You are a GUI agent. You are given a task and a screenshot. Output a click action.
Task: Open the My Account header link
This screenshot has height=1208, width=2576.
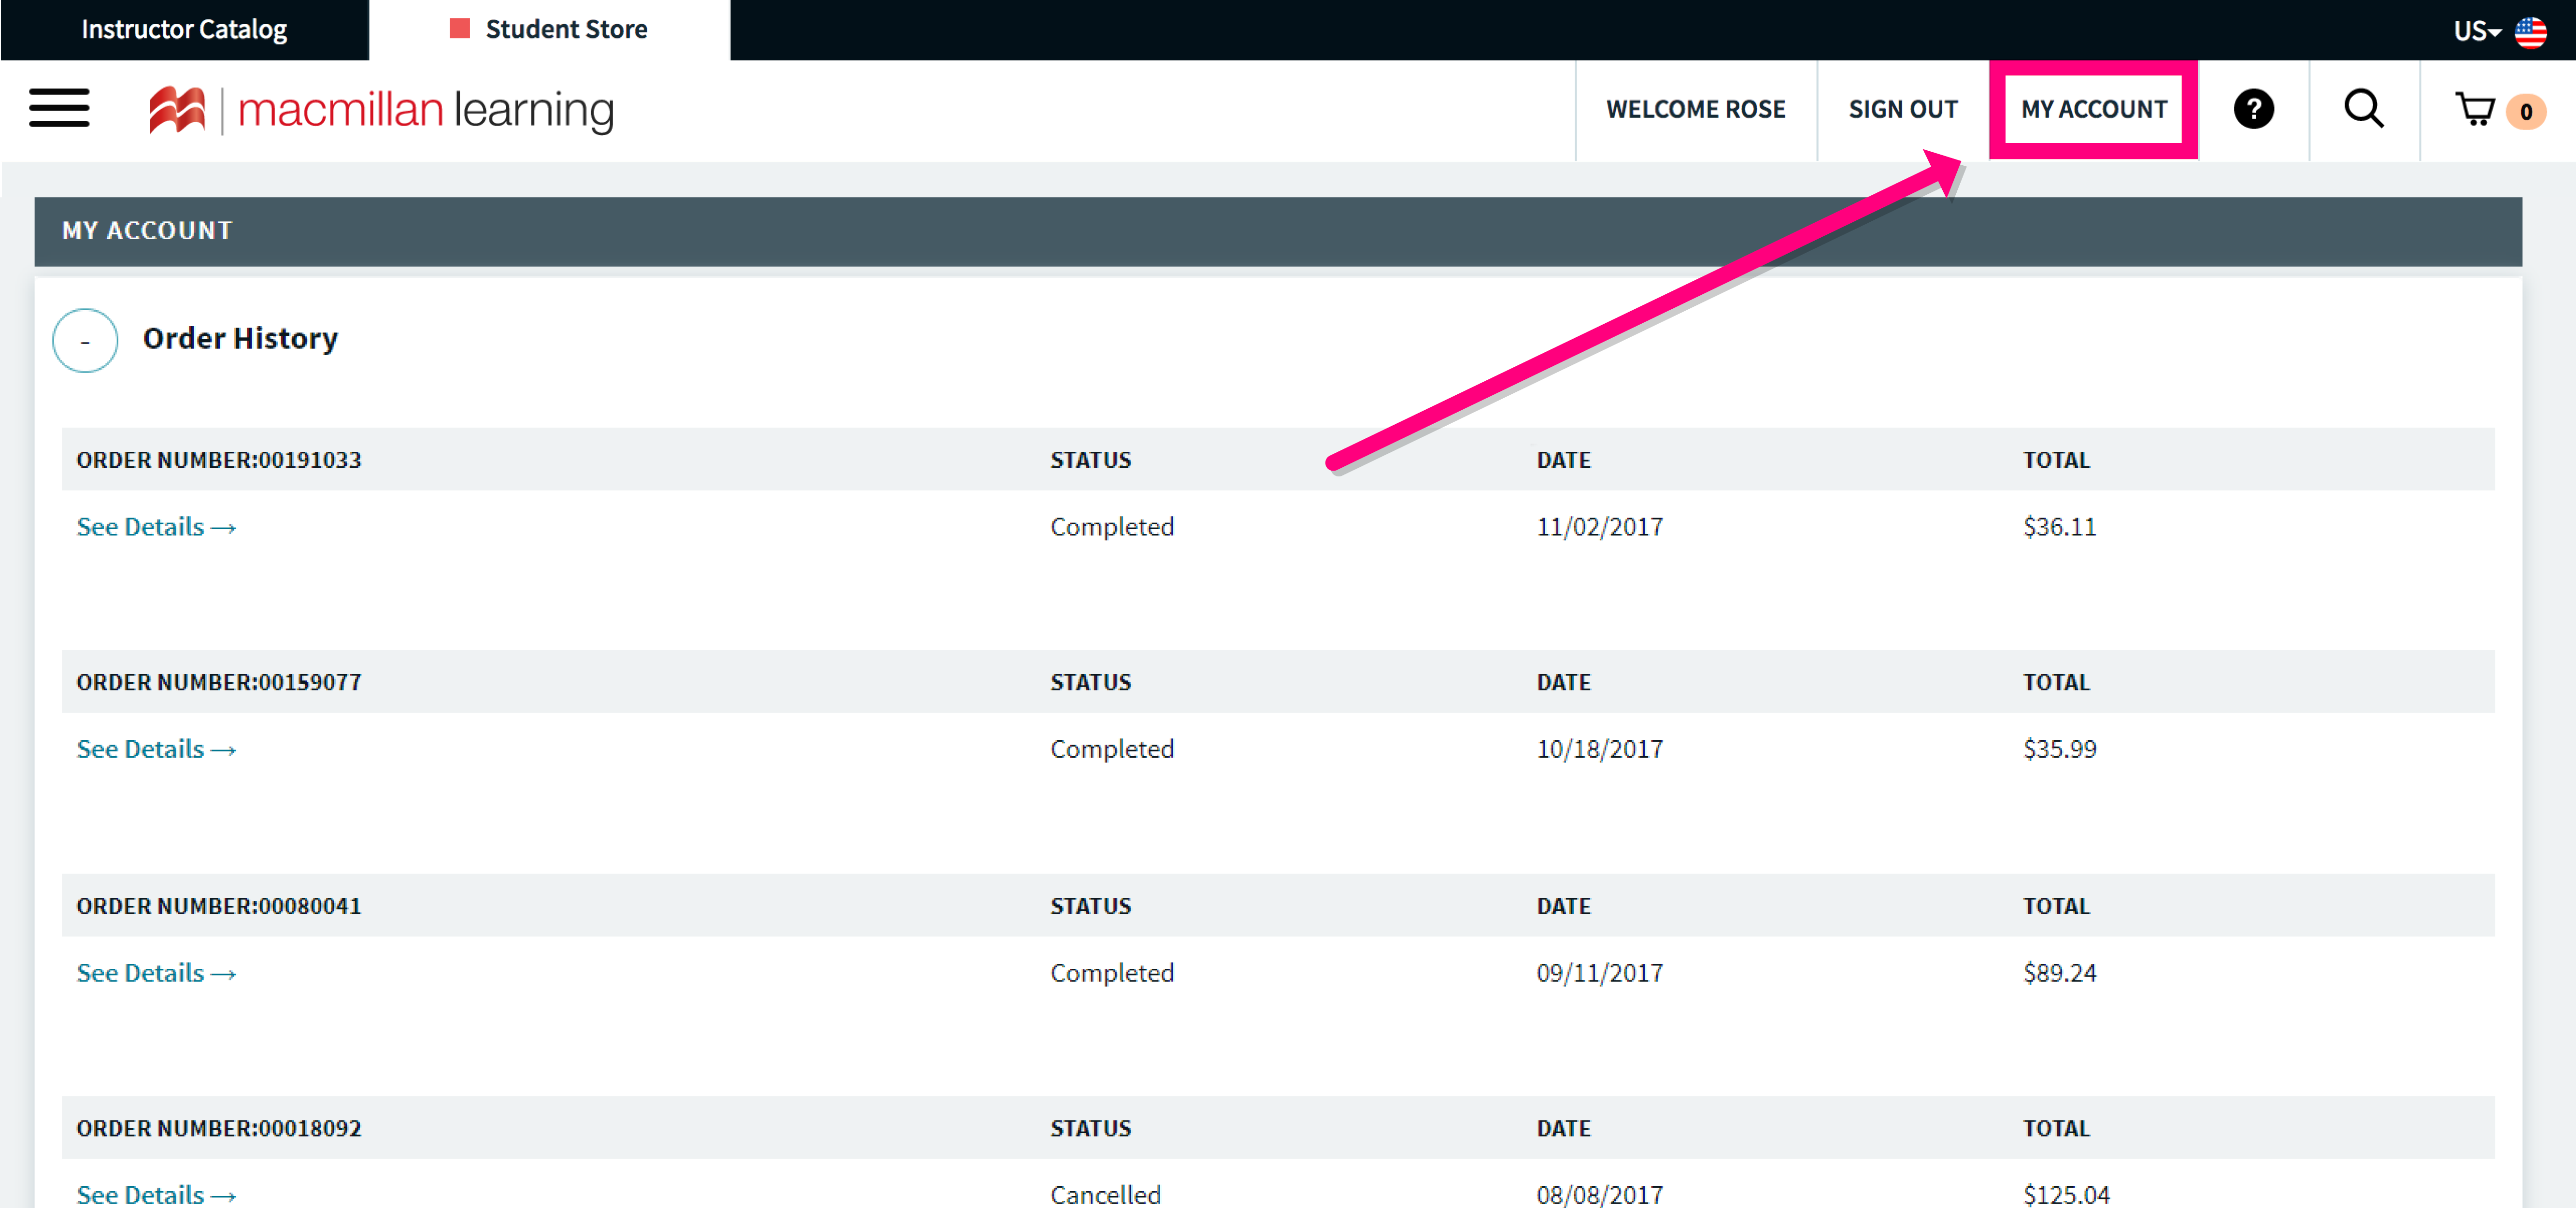(2093, 109)
